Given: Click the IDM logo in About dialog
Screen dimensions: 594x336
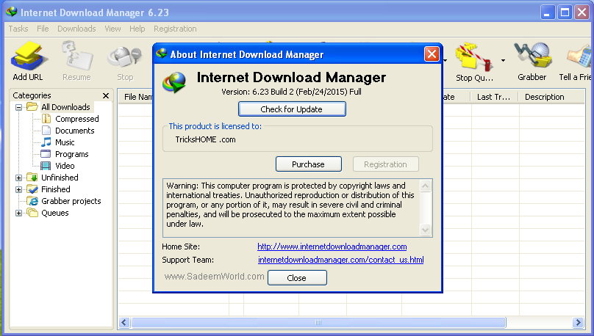Looking at the screenshot, I should pyautogui.click(x=175, y=82).
